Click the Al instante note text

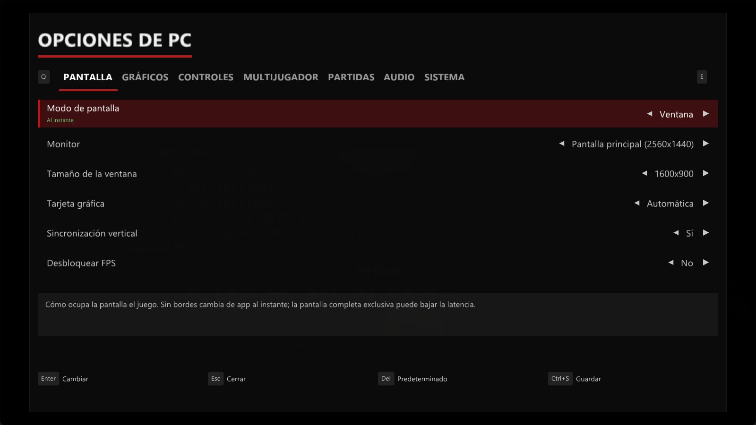(60, 120)
